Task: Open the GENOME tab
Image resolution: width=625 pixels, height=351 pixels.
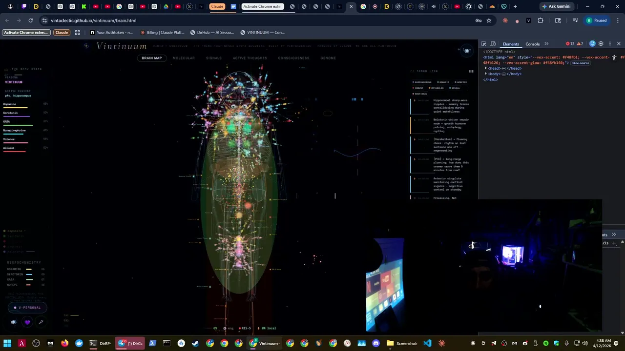Action: click(x=328, y=58)
